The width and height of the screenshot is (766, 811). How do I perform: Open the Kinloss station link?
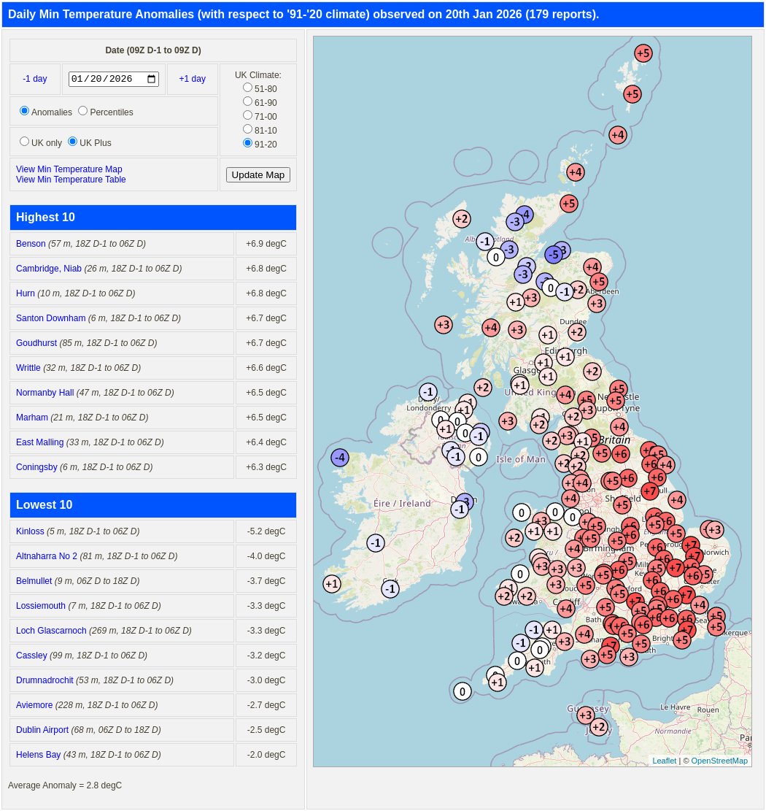click(30, 531)
